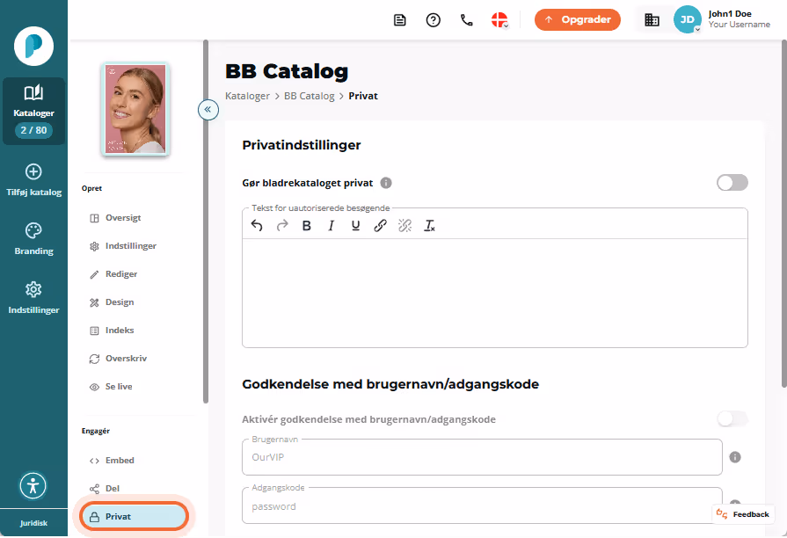Open the JD user avatar menu
This screenshot has height=538, width=787.
(687, 19)
